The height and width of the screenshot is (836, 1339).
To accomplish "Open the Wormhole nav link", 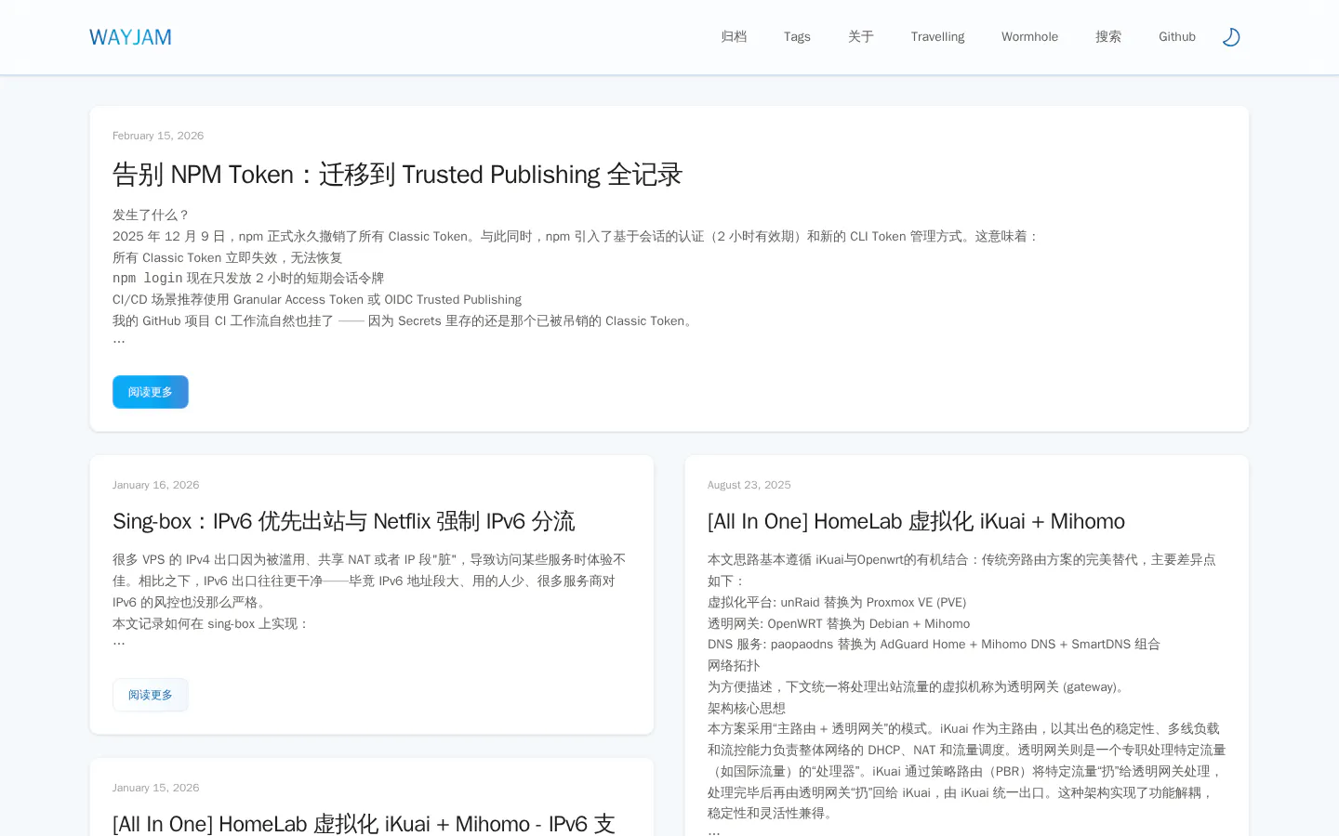I will [x=1029, y=37].
